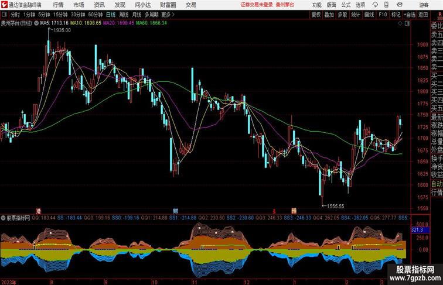Switch to the 周线 weekly tab

(124, 15)
